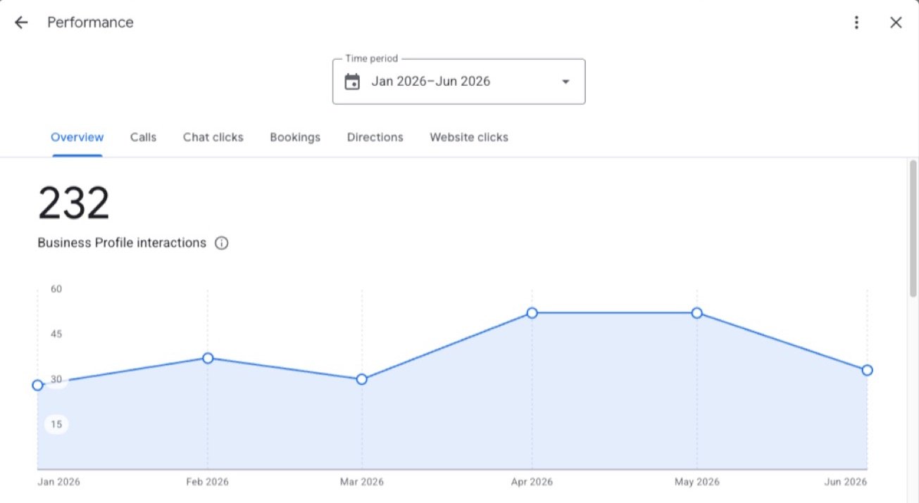Image resolution: width=919 pixels, height=503 pixels.
Task: Click the Mar 2026 data point
Action: (362, 379)
